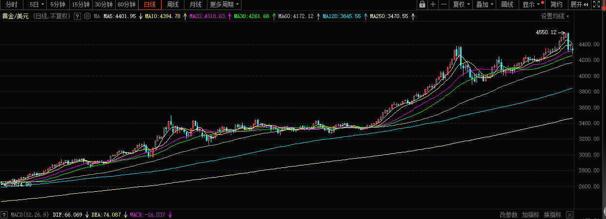Click the fullscreen expand icon
Image resolution: width=606 pixels, height=219 pixels.
pos(596,5)
